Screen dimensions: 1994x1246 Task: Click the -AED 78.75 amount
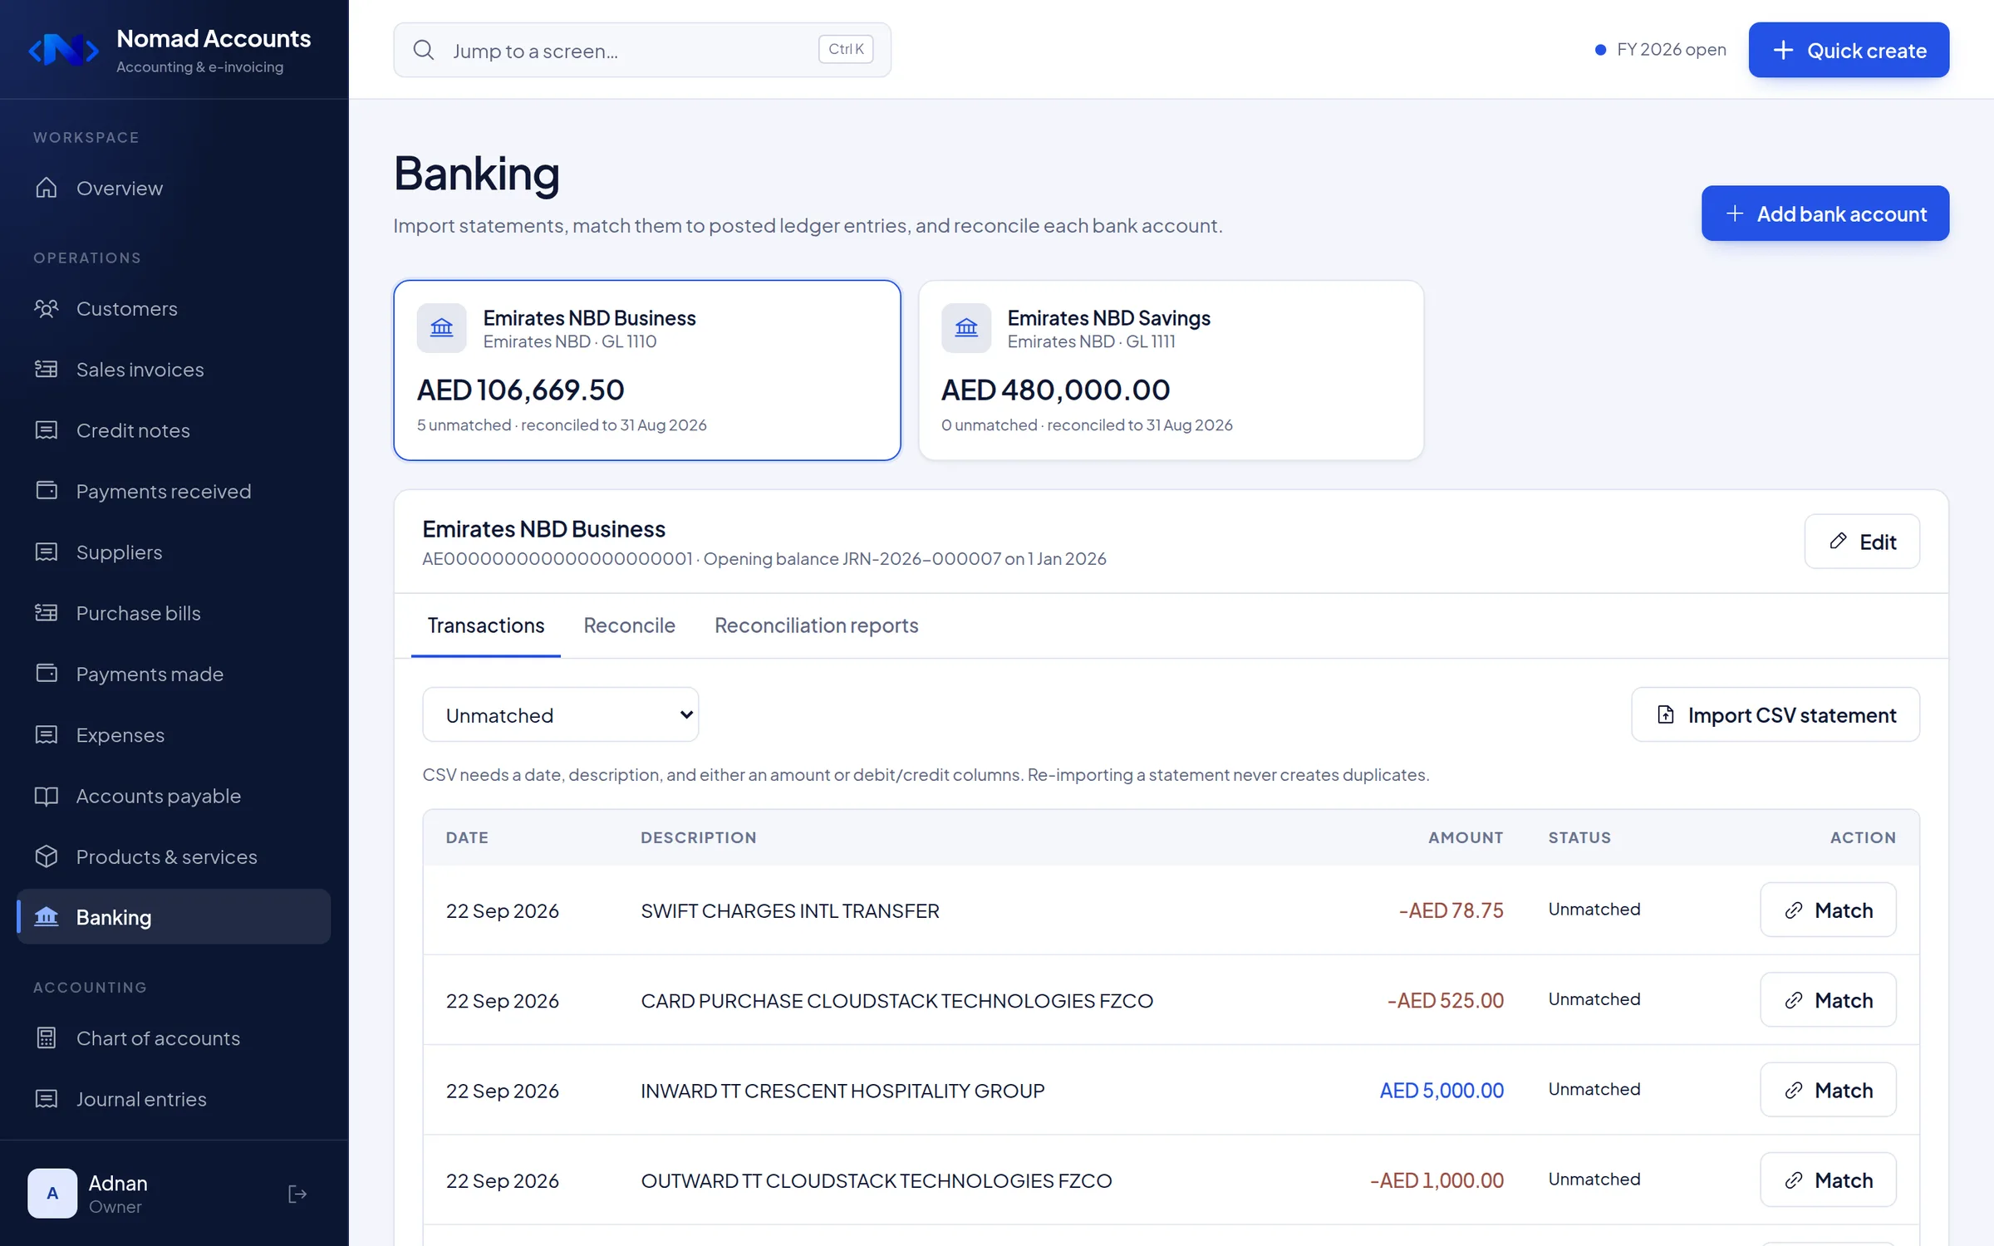click(1451, 910)
